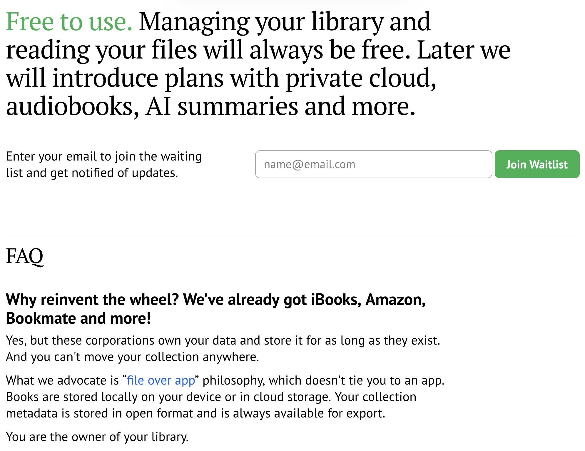Viewport: 585px width, 451px height.
Task: Click the FAQ section heading
Action: (x=25, y=256)
